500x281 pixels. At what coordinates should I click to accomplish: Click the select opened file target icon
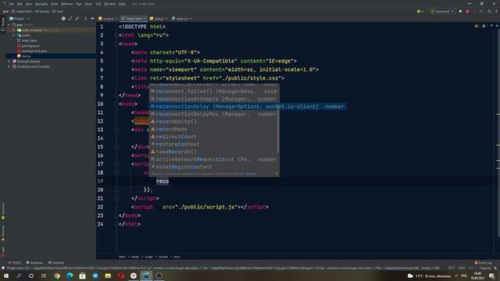63,19
